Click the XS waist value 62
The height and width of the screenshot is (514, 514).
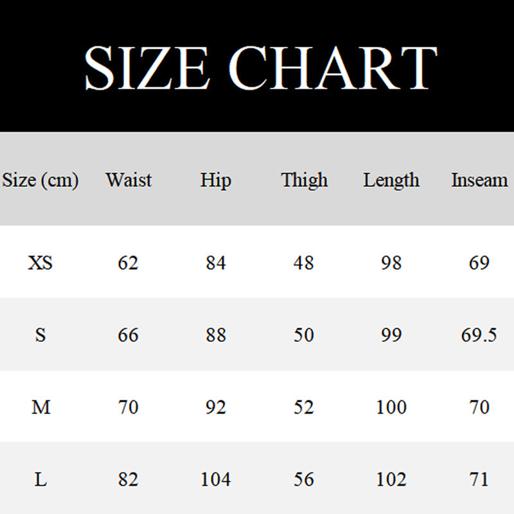click(128, 263)
